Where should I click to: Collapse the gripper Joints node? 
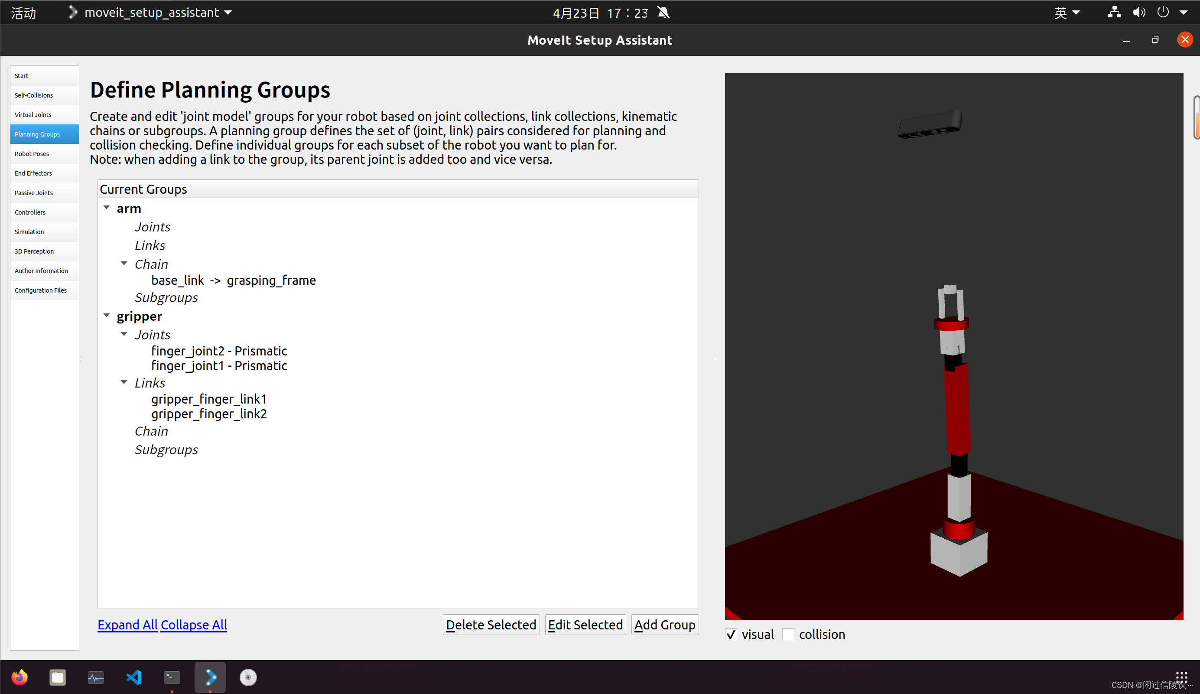coord(124,334)
